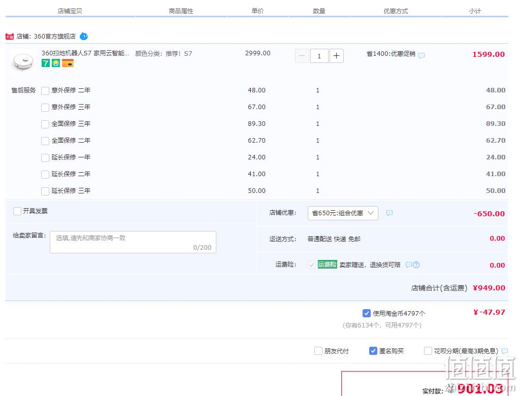The image size is (520, 396).
Task: Click the 数量 column header
Action: [319, 11]
